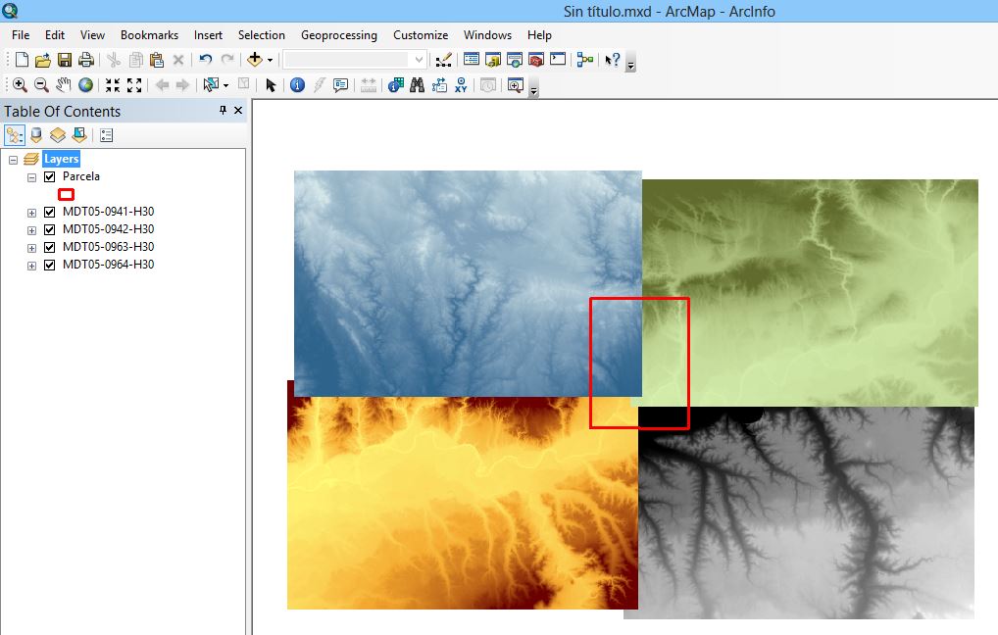Open the ArcToolbox window icon
998x635 pixels.
pos(536,60)
